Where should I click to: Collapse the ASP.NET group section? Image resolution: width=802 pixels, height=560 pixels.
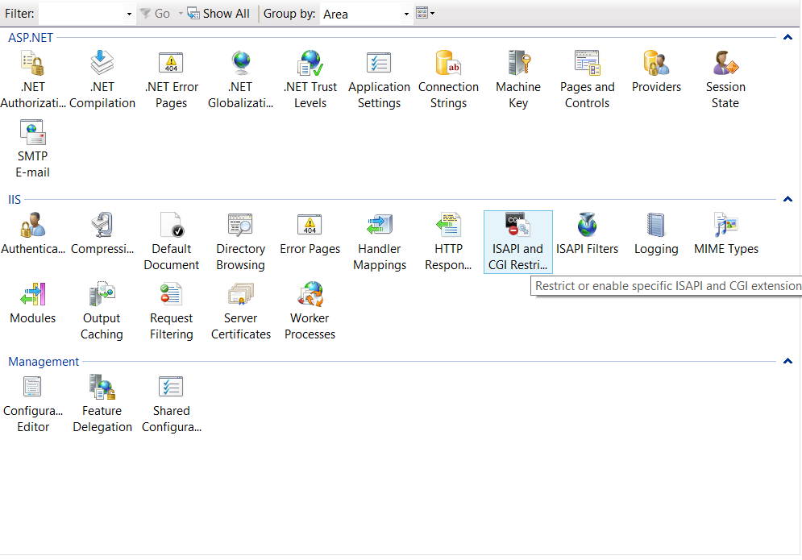tap(787, 38)
